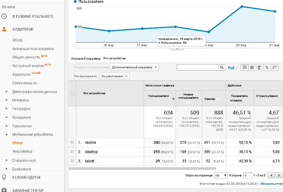283x192 pixels.
Task: Click the sort arrow in Пользователи column
Action: point(173,99)
